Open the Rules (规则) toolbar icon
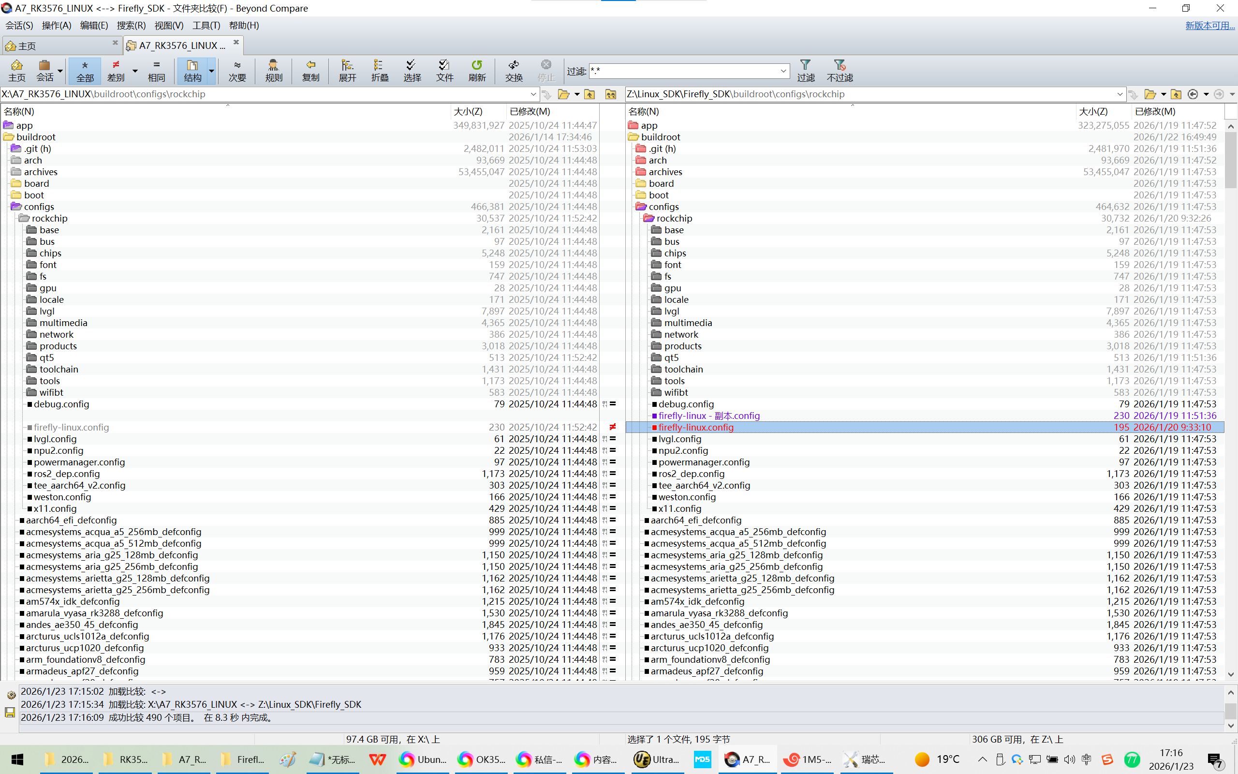This screenshot has height=774, width=1238. (x=274, y=70)
